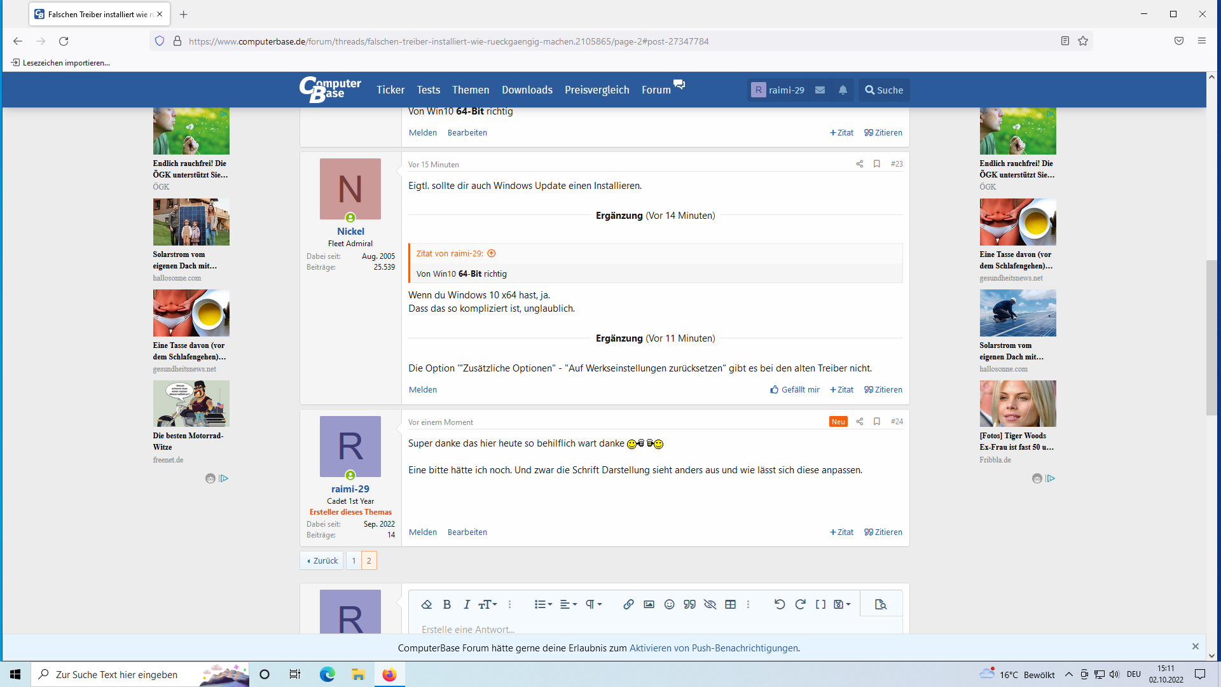Expand list options dropdown in editor

click(x=543, y=604)
